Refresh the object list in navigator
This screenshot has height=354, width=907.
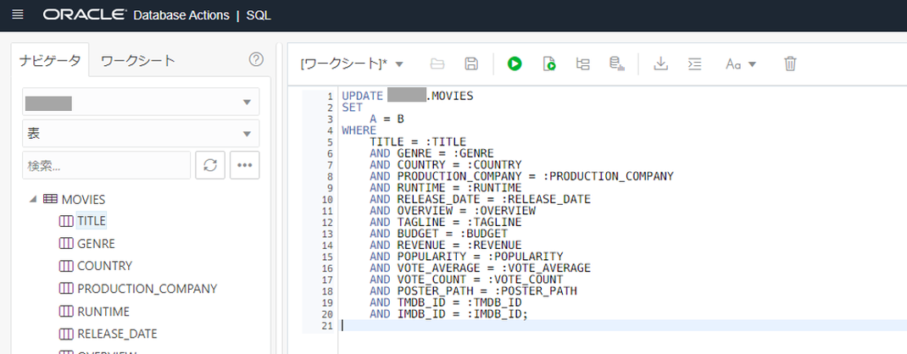(x=210, y=165)
